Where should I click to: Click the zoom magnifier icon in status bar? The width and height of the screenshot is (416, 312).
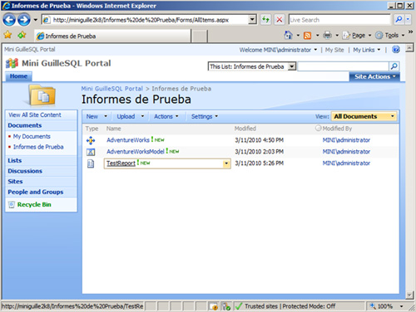tap(373, 306)
